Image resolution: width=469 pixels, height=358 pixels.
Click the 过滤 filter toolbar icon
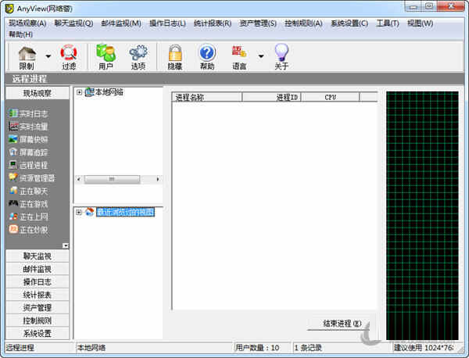coord(69,58)
